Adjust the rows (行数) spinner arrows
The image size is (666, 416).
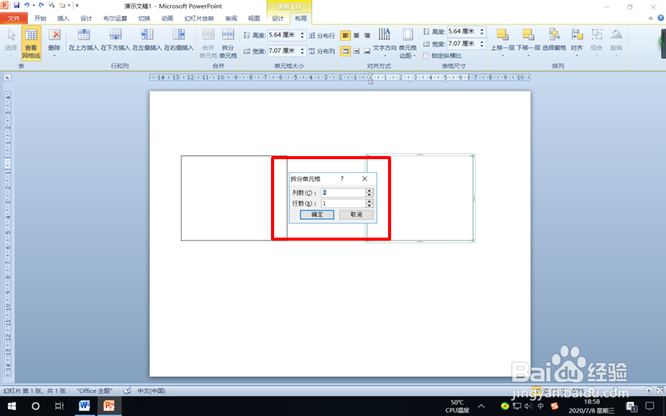pos(370,204)
